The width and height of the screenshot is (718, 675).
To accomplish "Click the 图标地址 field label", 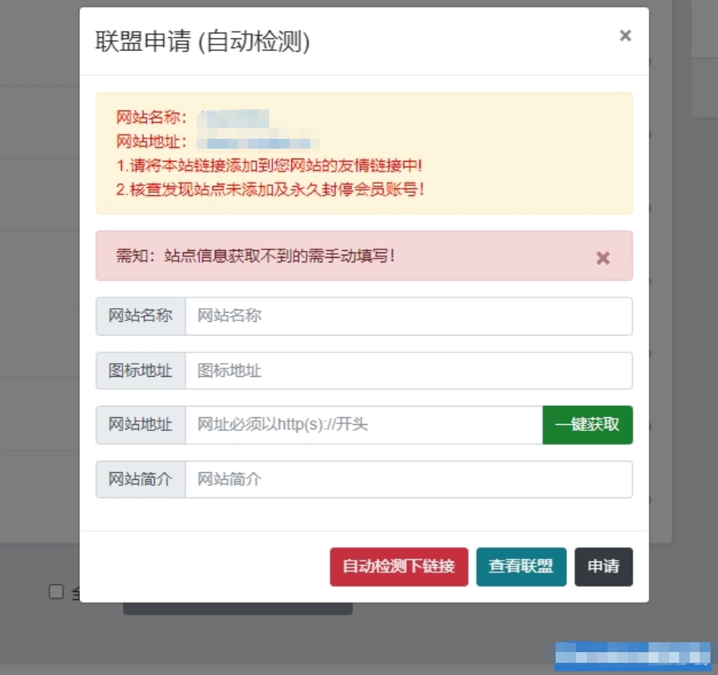I will tap(140, 371).
